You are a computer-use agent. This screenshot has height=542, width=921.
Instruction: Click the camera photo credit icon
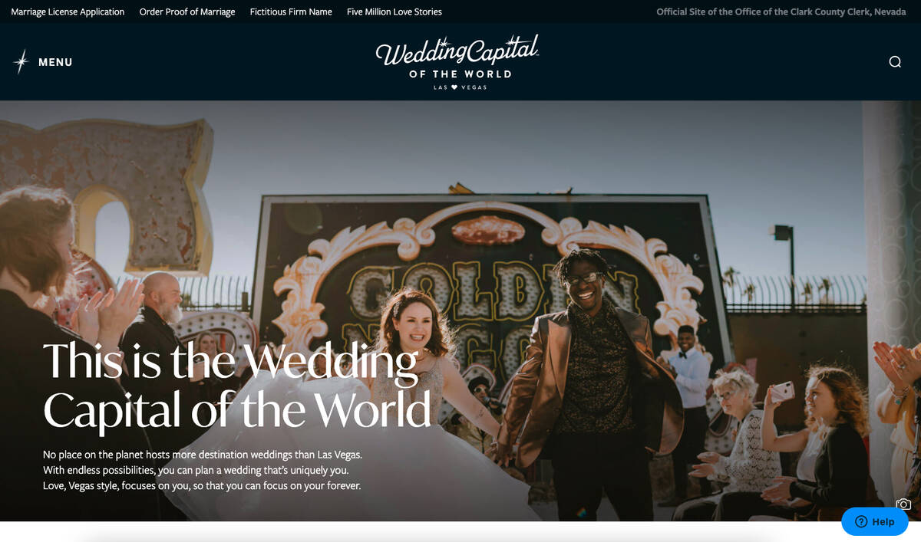click(903, 504)
